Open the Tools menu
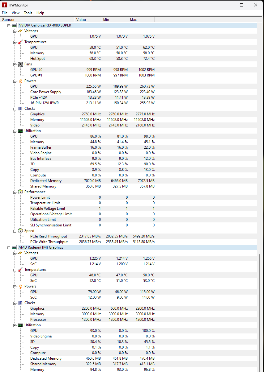Screen dimensions: 264x372 [x=28, y=13]
